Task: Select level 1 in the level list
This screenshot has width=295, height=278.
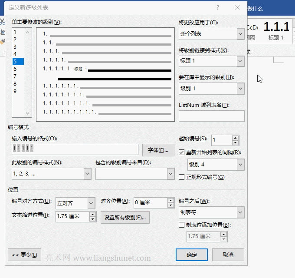Action: coord(15,32)
